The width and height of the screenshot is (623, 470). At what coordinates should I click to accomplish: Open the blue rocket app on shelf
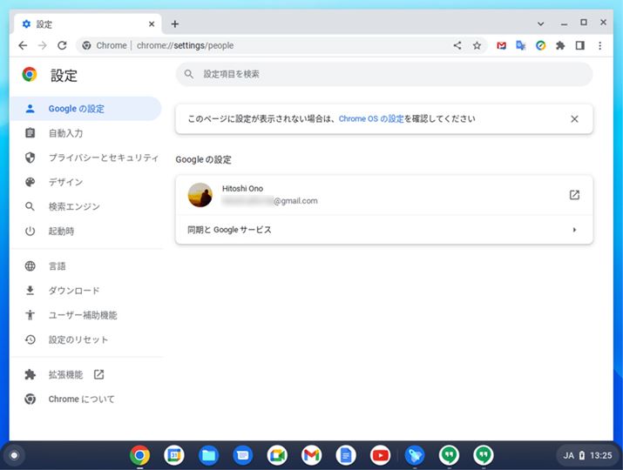click(x=415, y=455)
